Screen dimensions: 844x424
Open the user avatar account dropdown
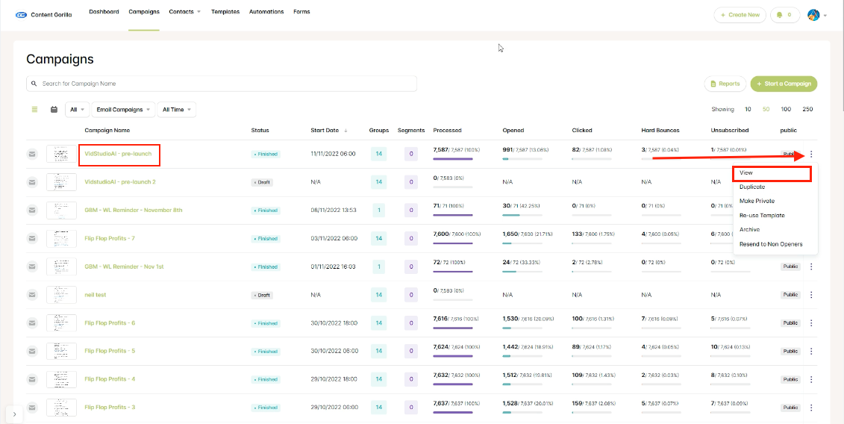[816, 15]
